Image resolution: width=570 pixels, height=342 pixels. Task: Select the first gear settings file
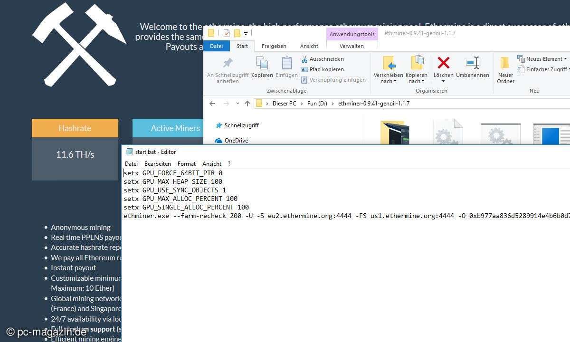tap(447, 132)
